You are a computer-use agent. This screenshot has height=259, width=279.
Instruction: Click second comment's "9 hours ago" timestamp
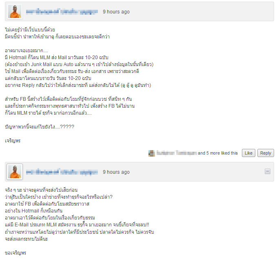(116, 172)
